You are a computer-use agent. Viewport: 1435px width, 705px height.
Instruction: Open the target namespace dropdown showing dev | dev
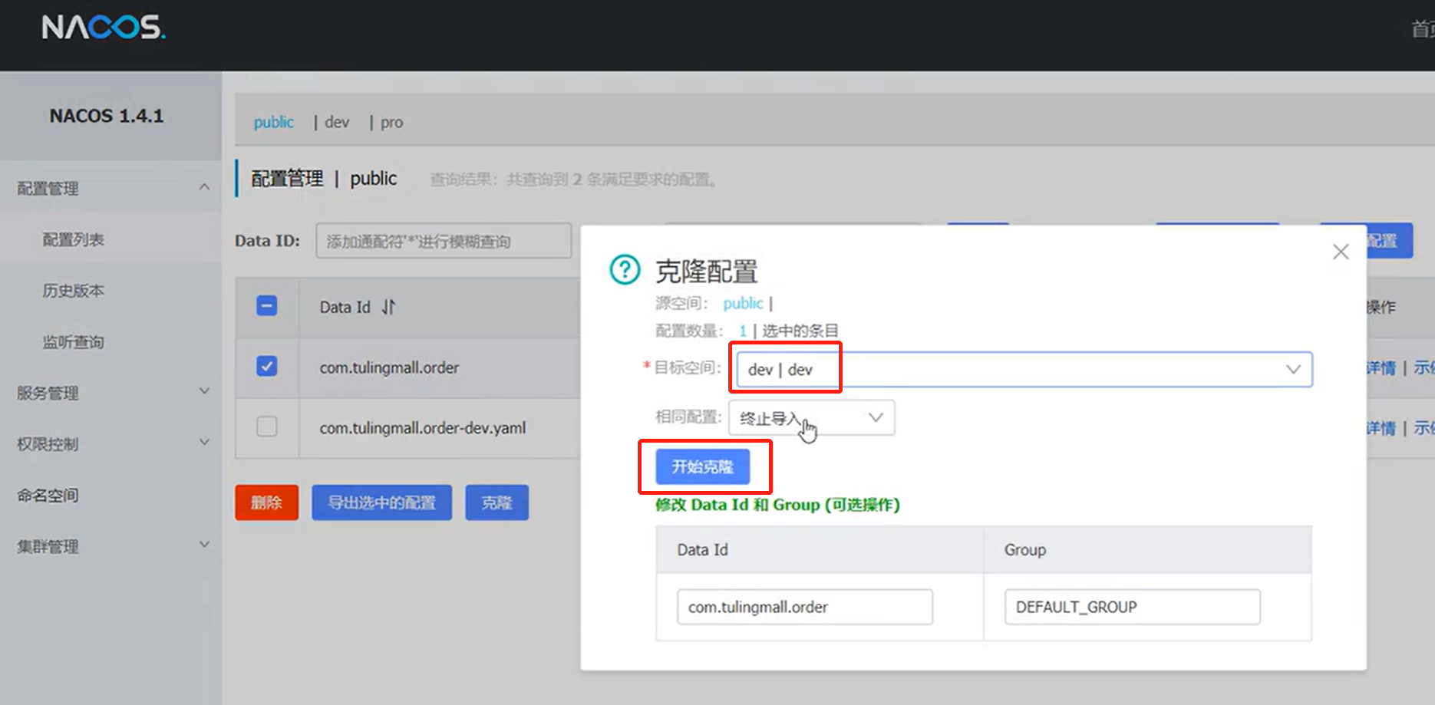(x=1024, y=369)
